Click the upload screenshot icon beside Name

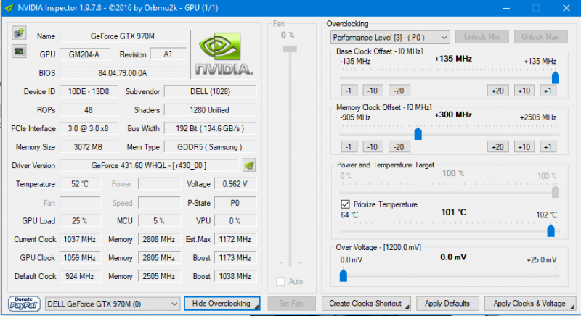(x=19, y=33)
